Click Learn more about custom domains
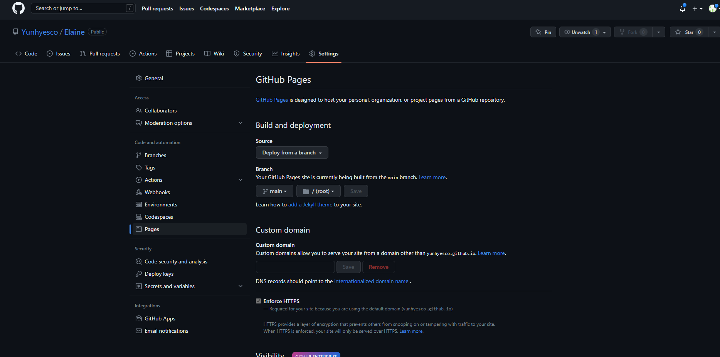 [x=491, y=253]
